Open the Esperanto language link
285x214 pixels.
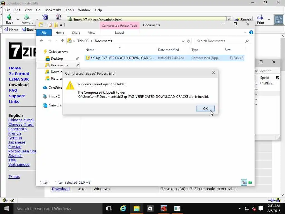(x=18, y=129)
